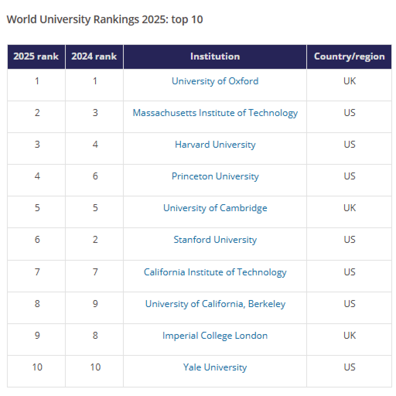
Task: Click 2025 rank '7' in Caltech row
Action: [37, 272]
